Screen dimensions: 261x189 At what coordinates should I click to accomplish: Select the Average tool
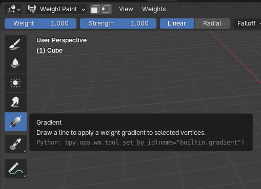coord(15,83)
